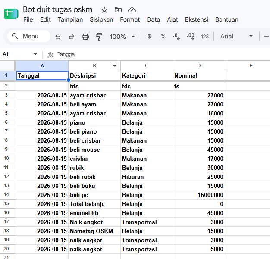
Task: Open the Bantuan menu
Action: (226, 20)
